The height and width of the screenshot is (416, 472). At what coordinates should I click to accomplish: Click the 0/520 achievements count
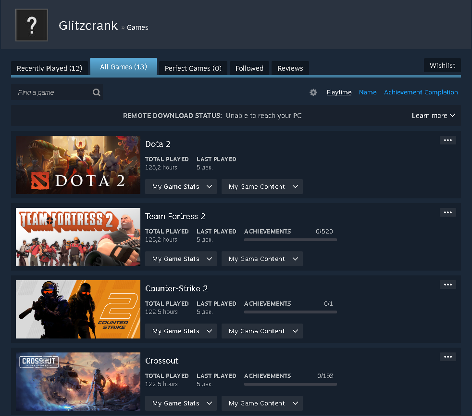[324, 232]
